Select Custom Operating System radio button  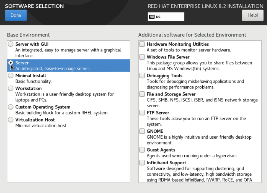[11, 107]
